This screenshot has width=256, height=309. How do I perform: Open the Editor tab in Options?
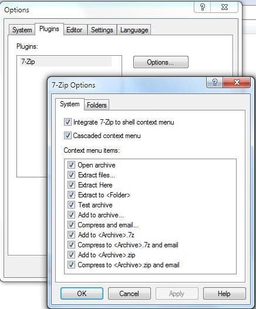pos(74,30)
